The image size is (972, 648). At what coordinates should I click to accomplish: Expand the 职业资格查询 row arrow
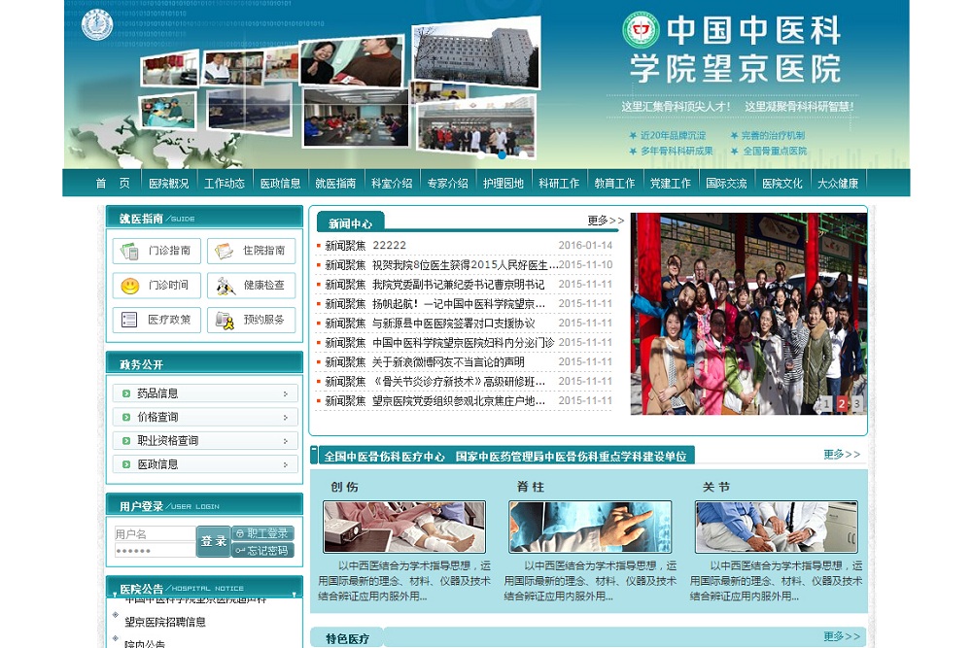(x=285, y=441)
